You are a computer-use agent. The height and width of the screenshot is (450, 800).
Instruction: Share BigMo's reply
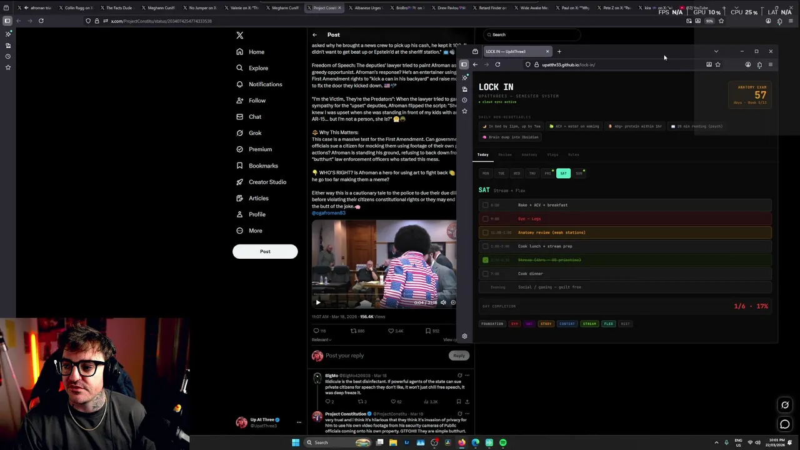(x=467, y=401)
